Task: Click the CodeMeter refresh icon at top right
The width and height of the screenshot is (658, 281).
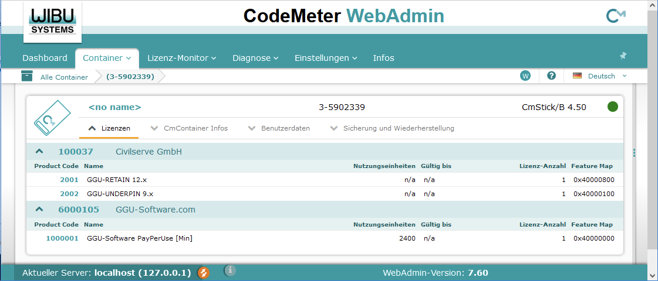Action: 615,16
